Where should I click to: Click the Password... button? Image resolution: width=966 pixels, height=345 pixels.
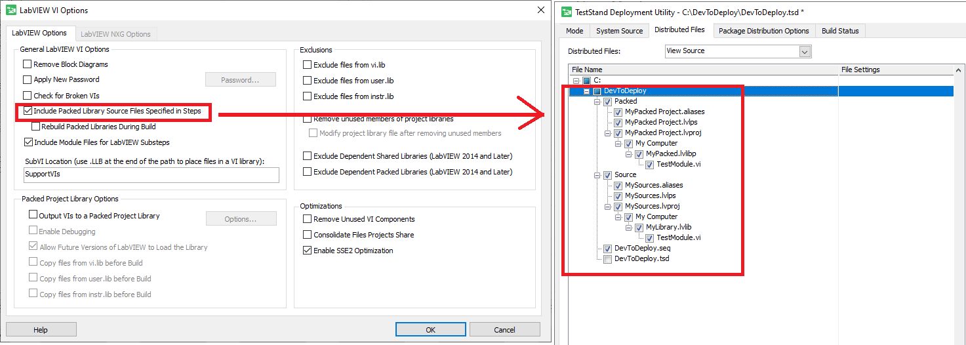[x=240, y=80]
